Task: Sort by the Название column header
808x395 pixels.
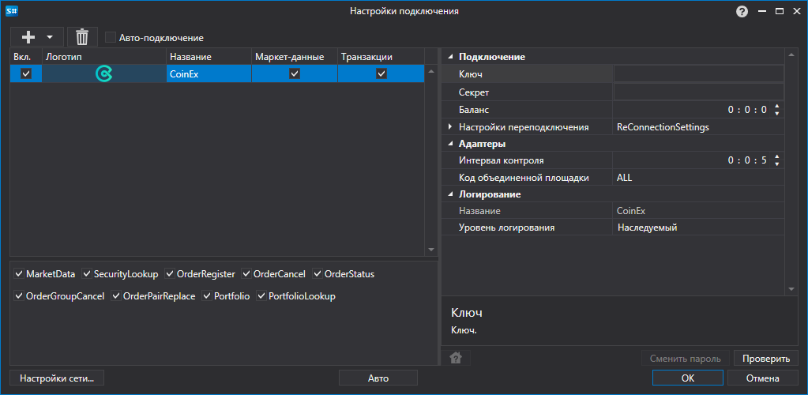Action: (209, 57)
